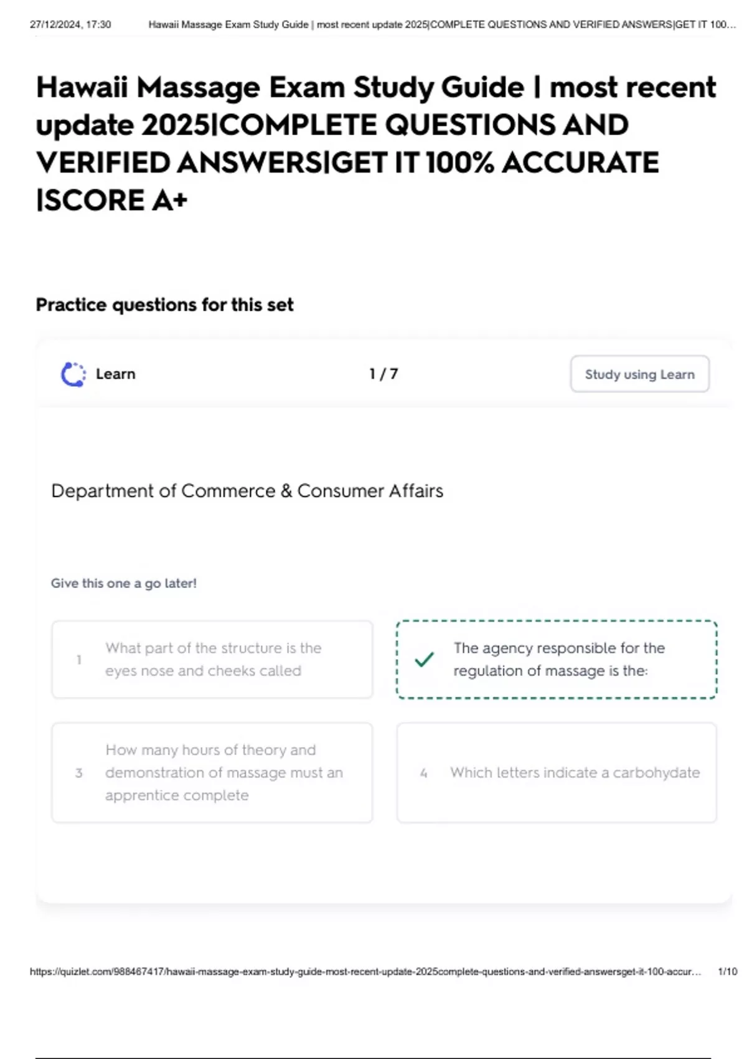The height and width of the screenshot is (1059, 747).
Task: Click the number 3 badge on third option
Action: click(x=79, y=773)
